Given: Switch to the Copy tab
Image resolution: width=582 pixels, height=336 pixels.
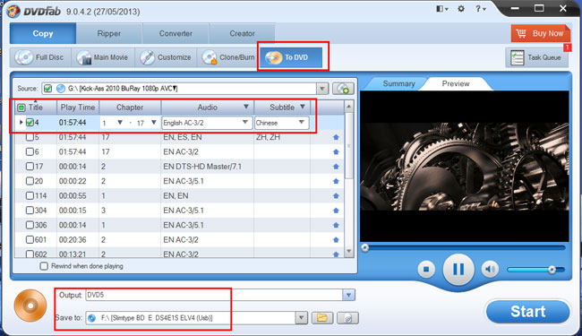Looking at the screenshot, I should (43, 33).
